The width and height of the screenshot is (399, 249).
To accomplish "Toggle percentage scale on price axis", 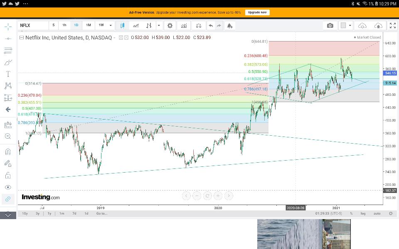I will pyautogui.click(x=351, y=213).
